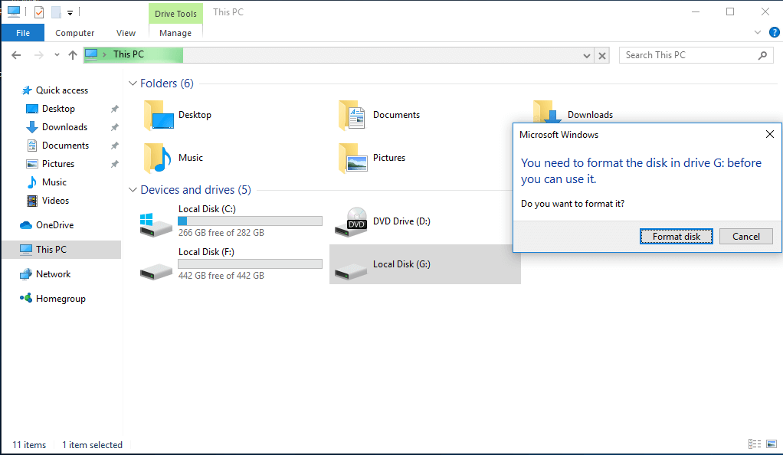Switch to the Computer ribbon tab

[x=74, y=33]
